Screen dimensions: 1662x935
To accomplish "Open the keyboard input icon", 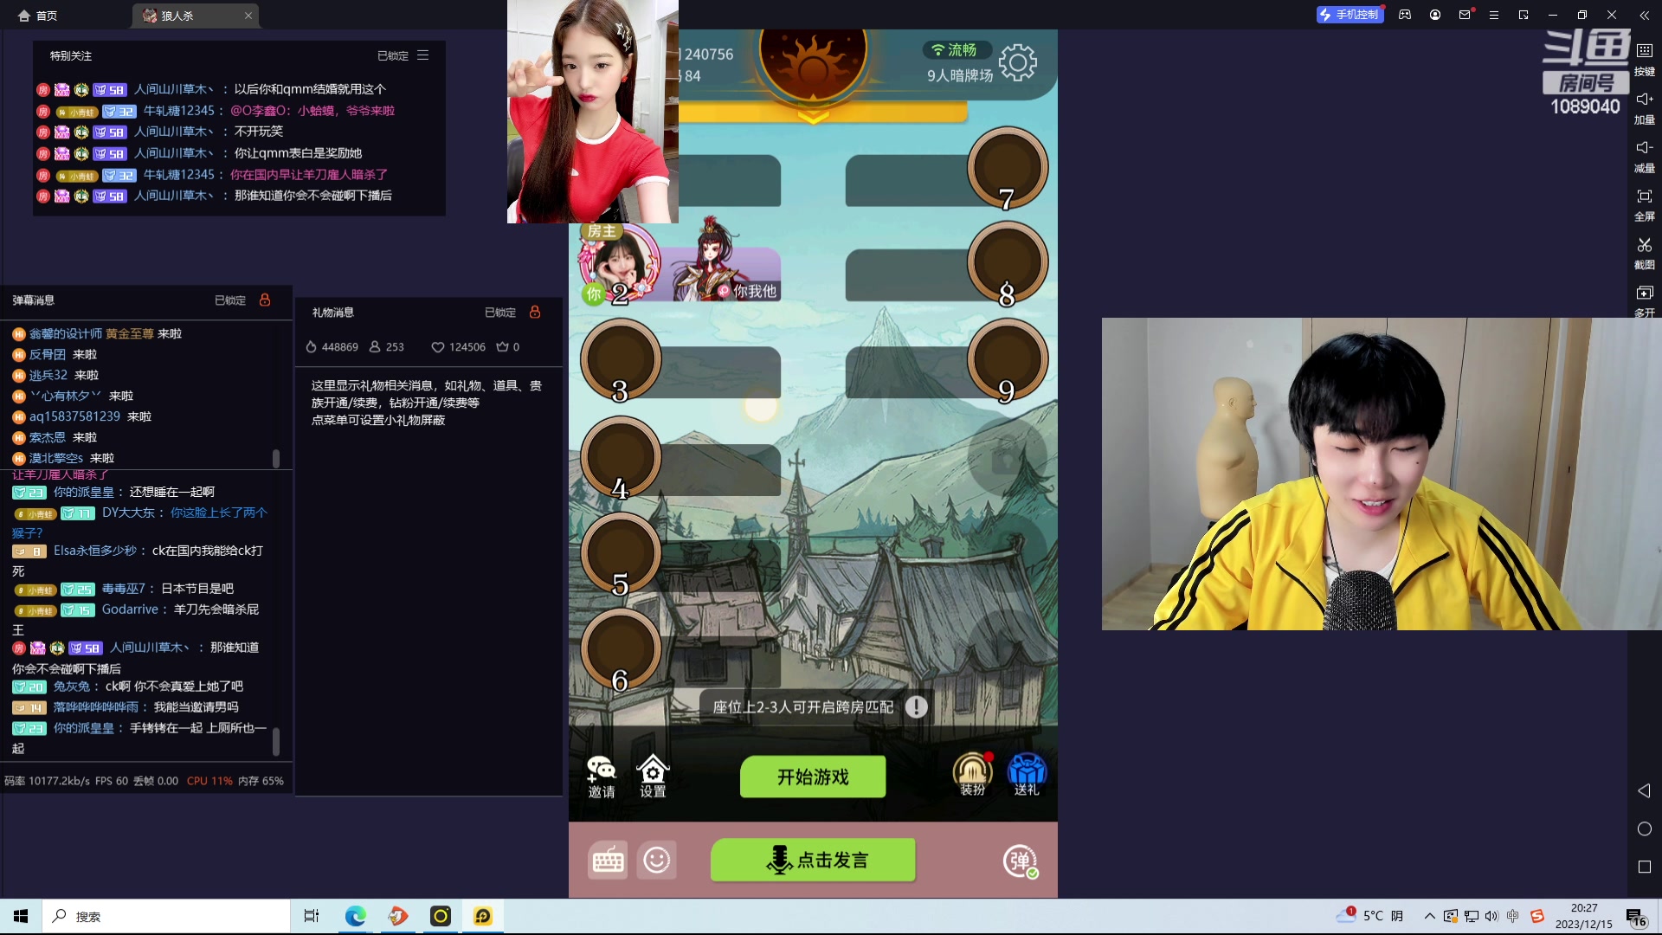I will click(x=608, y=860).
